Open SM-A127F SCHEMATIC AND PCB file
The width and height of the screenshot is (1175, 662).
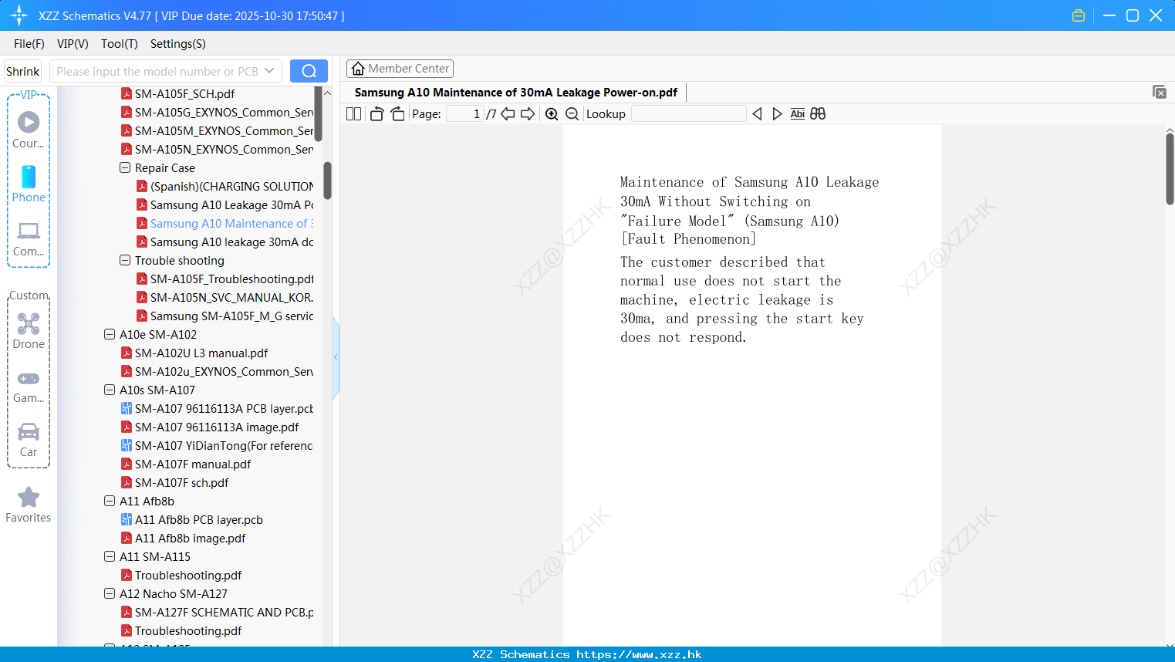pos(225,612)
